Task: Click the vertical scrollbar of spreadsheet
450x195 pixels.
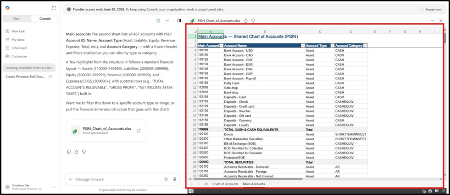Action: click(445, 37)
